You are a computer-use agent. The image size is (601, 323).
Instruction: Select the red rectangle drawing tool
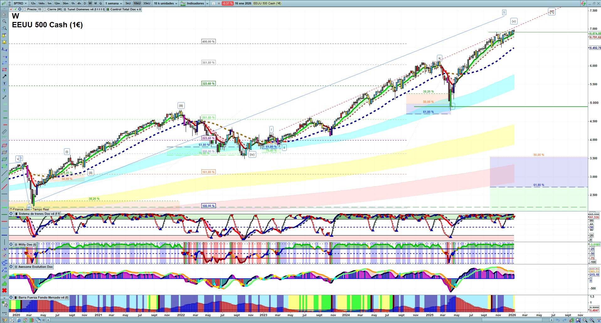[4, 70]
